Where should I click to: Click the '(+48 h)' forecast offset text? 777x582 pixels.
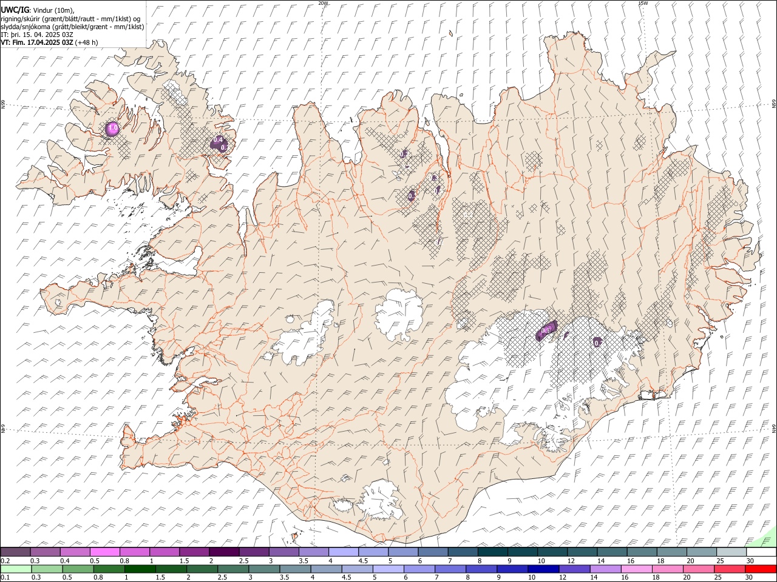(87, 42)
